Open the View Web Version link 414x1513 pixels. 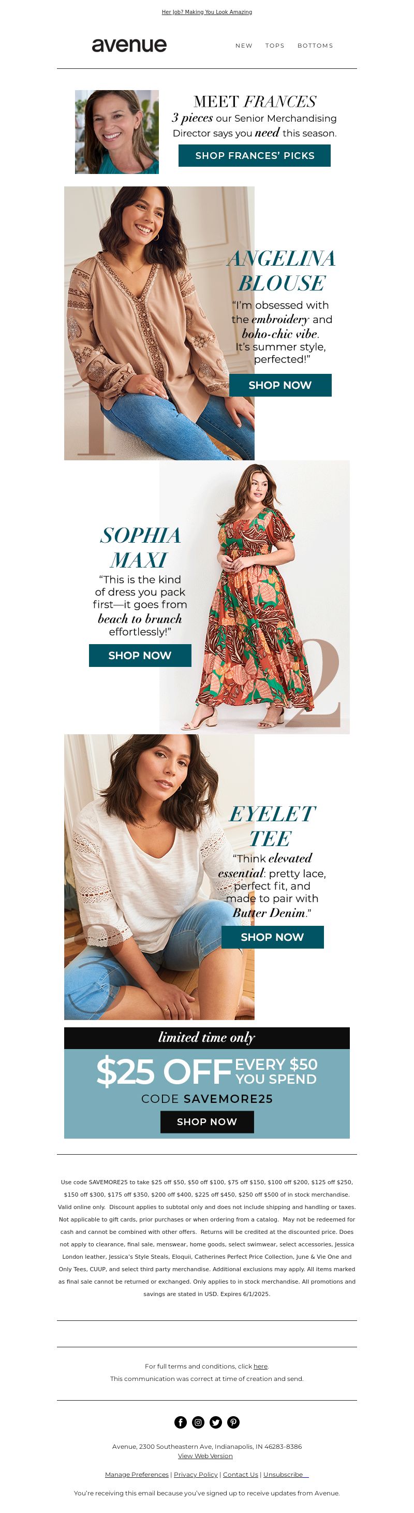tap(205, 1456)
